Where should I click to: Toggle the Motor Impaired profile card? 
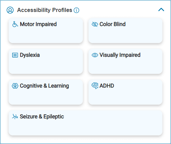[x=46, y=30]
